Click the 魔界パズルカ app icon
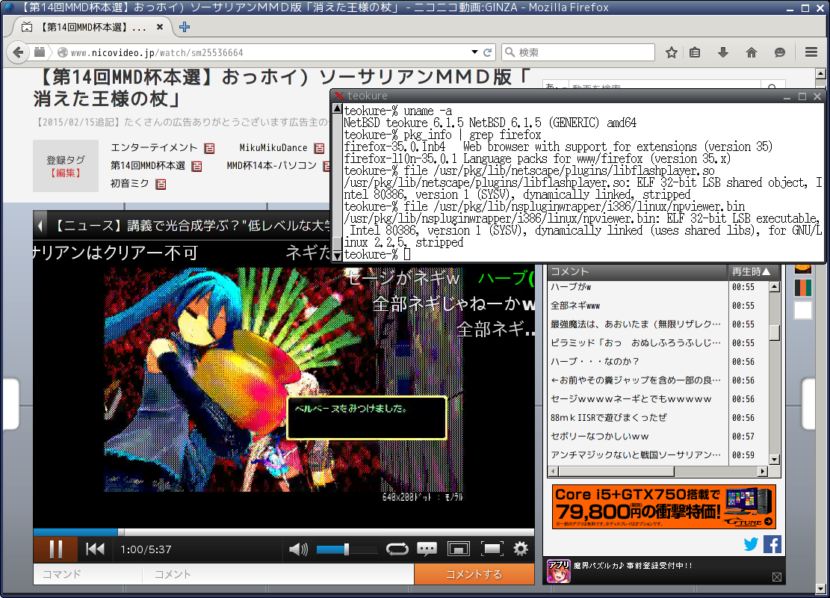This screenshot has width=830, height=598. click(x=559, y=571)
